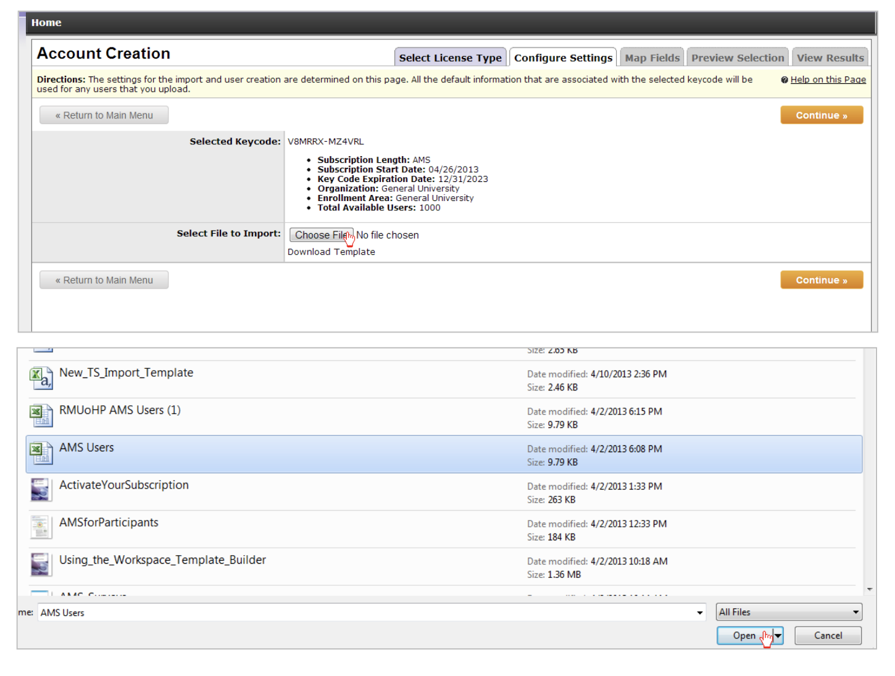
Task: Expand the file name history dropdown arrow
Action: 700,612
